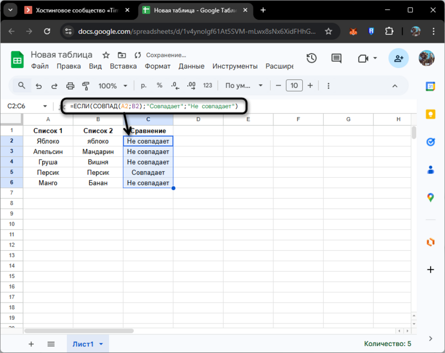Undo the last action

pos(39,86)
